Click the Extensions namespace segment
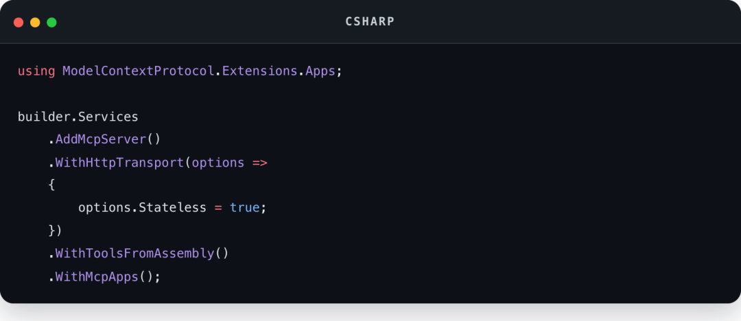The height and width of the screenshot is (321, 741). (260, 71)
